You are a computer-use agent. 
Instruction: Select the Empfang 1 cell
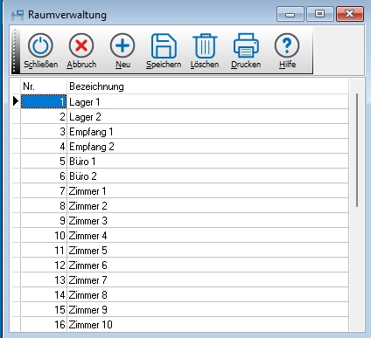pyautogui.click(x=207, y=132)
